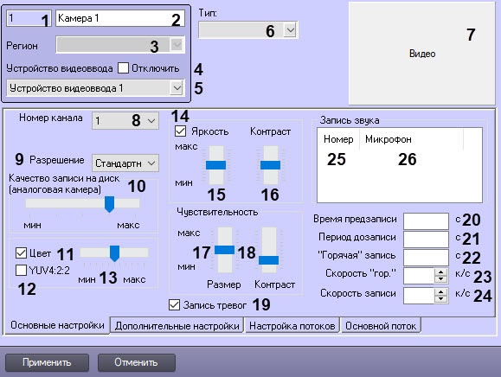The width and height of the screenshot is (501, 377).
Task: Increase the Скорость "гор." value with up arrow
Action: click(x=441, y=272)
